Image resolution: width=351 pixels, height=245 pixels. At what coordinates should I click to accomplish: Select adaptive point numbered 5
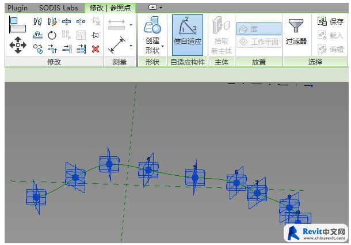(x=195, y=178)
